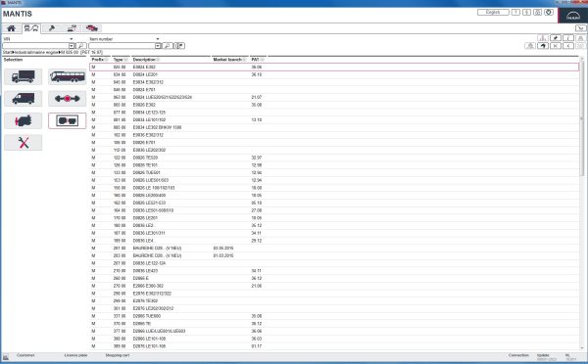Expand the item number input history dropdown

click(158, 46)
